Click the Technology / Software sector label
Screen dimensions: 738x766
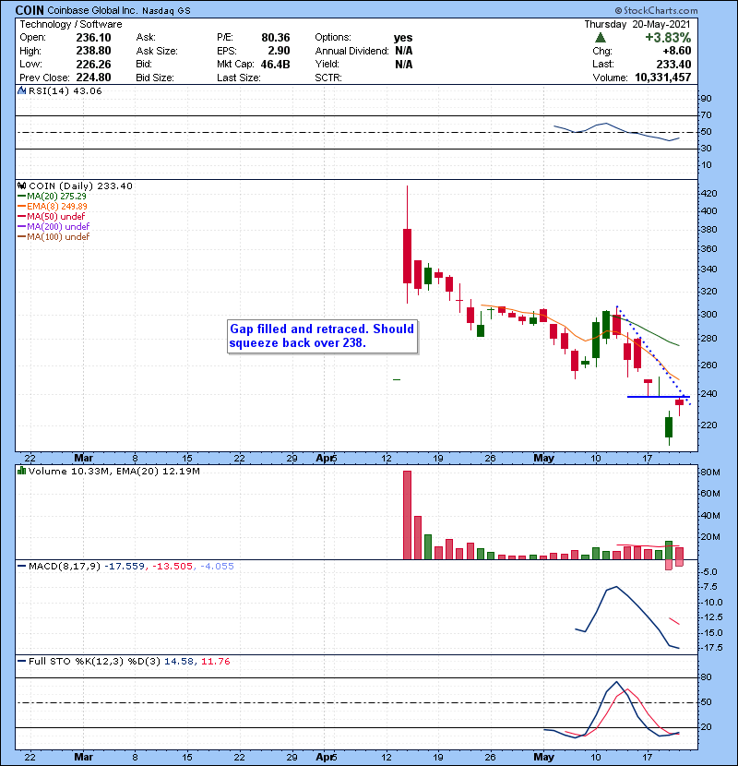coord(71,24)
